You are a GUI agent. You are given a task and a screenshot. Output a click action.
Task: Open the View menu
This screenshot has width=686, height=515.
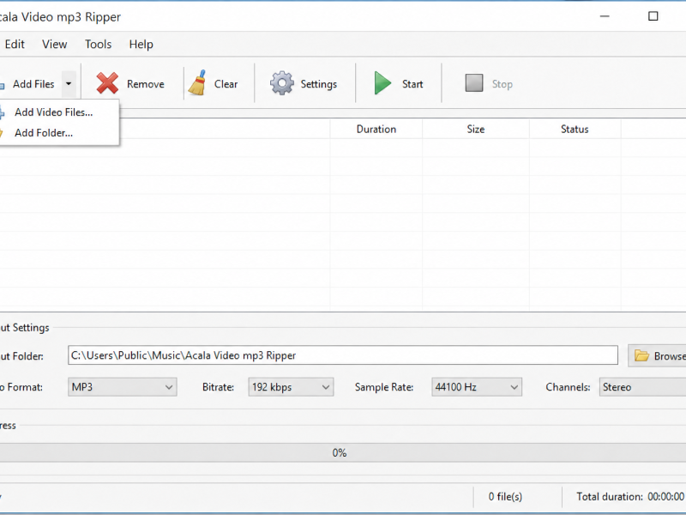(54, 45)
